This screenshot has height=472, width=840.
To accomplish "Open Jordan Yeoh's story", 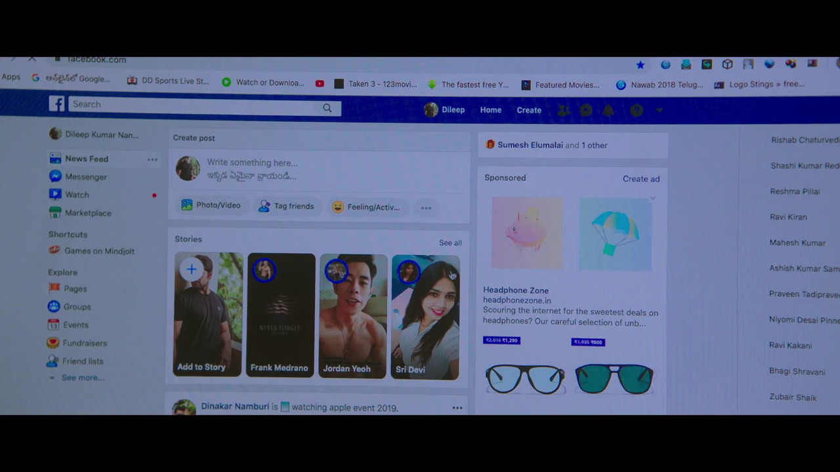I will [353, 316].
